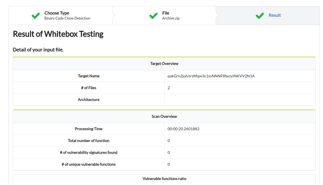
Task: Click the green checkmark beside Choose Type
Action: point(36,16)
